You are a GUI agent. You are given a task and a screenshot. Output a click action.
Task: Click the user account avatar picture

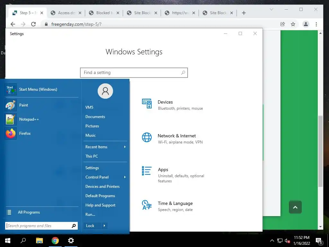click(x=105, y=91)
